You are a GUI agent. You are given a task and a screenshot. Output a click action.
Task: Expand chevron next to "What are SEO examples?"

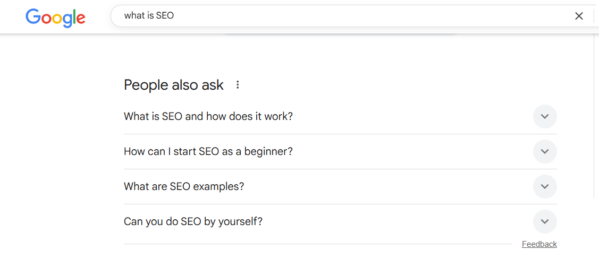coord(545,187)
